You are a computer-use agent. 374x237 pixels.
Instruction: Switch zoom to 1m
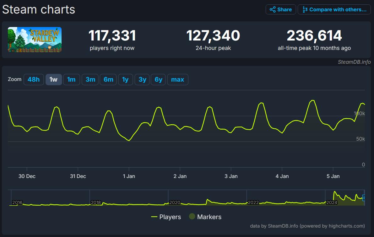click(x=71, y=79)
